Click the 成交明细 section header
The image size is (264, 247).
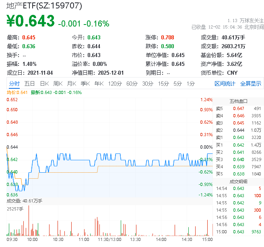pos(238,182)
